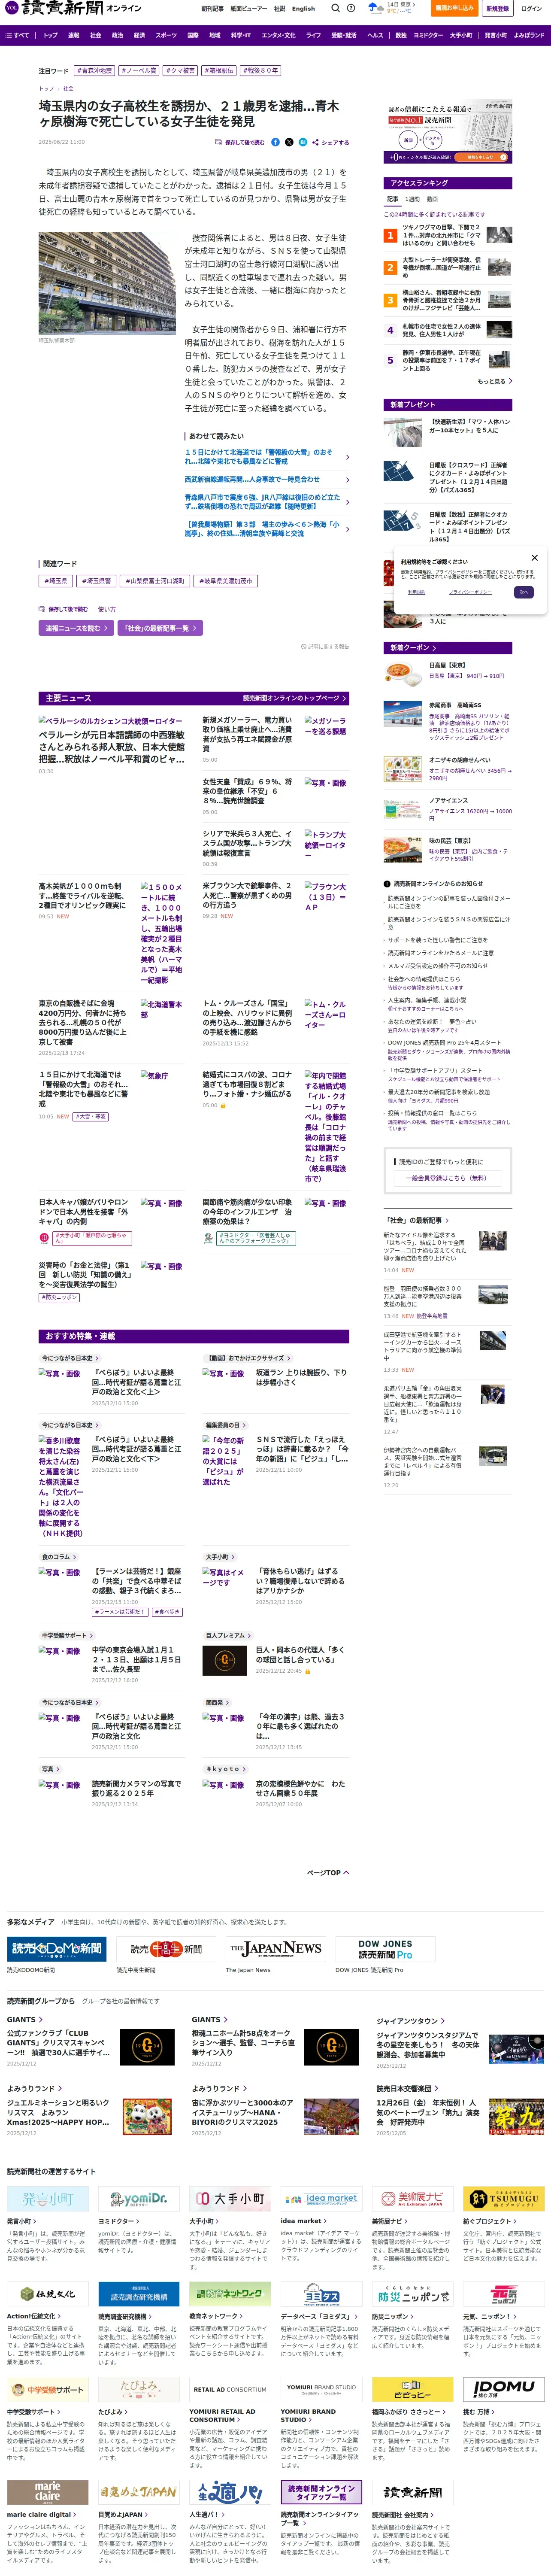551x2576 pixels.
Task: Open the 大手小町 navigation tab
Action: pos(461,35)
